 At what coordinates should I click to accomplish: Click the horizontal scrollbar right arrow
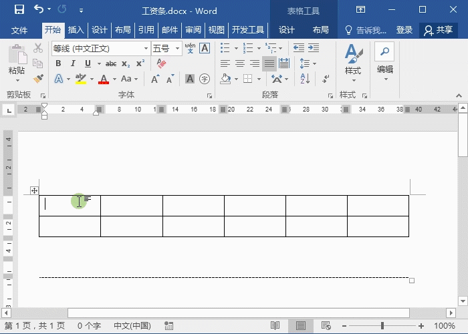coord(451,313)
